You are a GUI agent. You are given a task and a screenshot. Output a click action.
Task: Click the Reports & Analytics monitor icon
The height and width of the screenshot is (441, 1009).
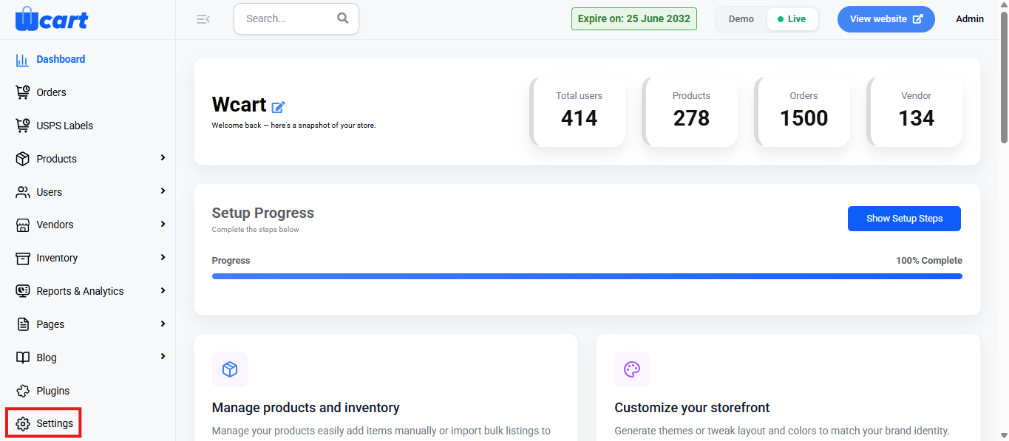coord(23,291)
